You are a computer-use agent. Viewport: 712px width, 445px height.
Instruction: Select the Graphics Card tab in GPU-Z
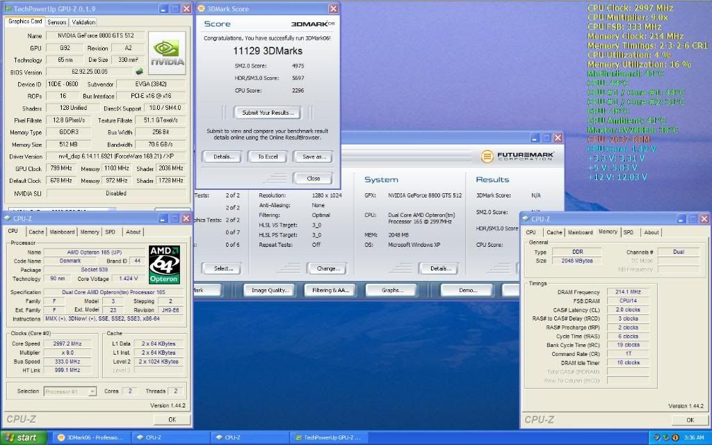[25, 22]
